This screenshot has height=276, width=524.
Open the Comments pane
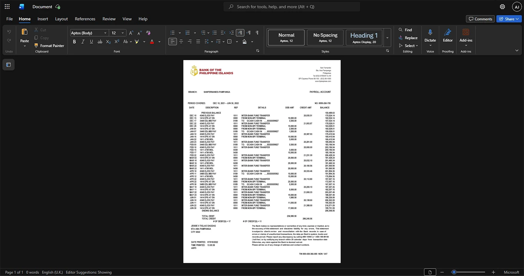[480, 19]
